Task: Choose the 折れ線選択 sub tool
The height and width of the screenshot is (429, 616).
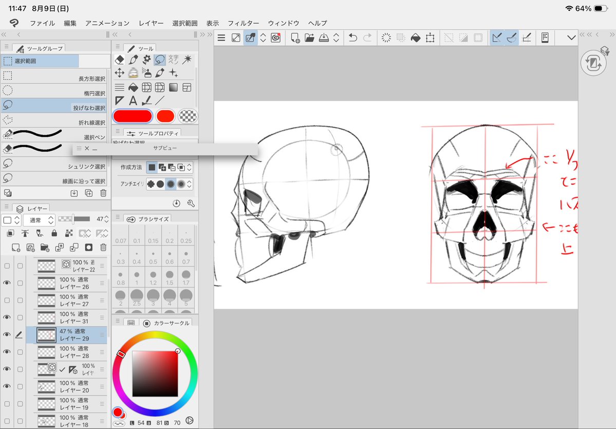Action: tap(54, 120)
